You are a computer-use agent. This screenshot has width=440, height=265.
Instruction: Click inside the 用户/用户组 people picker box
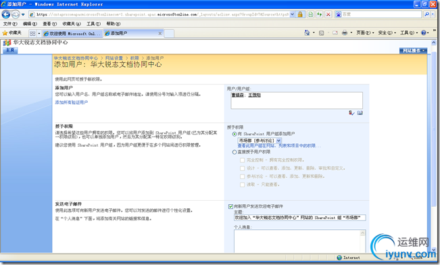point(297,100)
